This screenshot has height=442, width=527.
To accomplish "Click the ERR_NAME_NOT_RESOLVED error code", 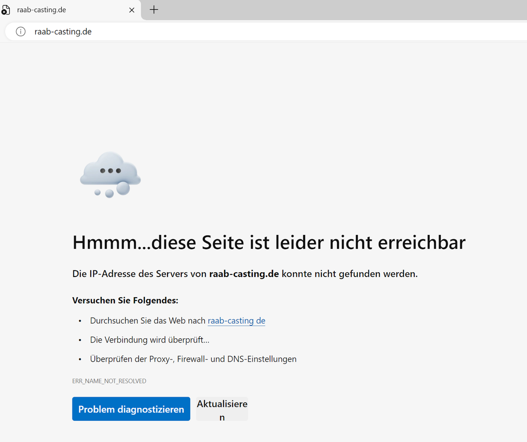I will 109,381.
